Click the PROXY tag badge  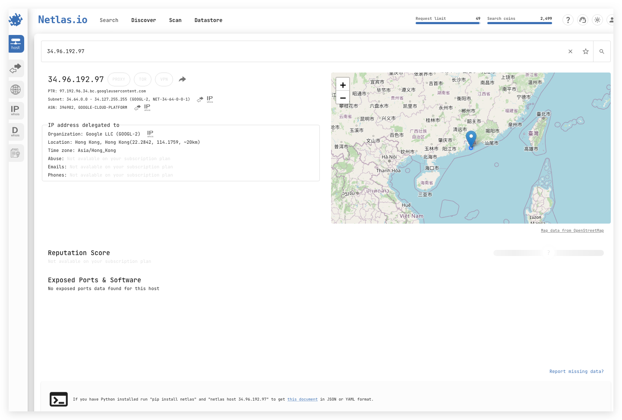click(119, 79)
